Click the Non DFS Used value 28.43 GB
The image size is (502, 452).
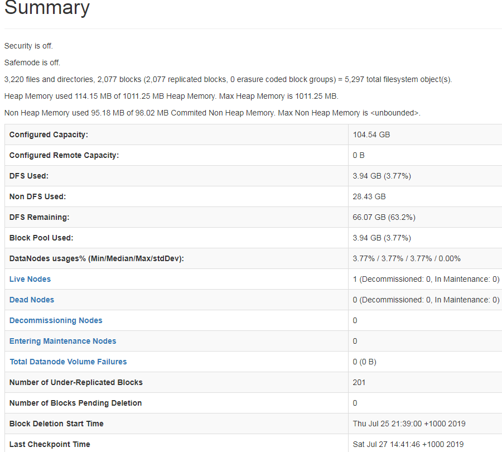[369, 196]
